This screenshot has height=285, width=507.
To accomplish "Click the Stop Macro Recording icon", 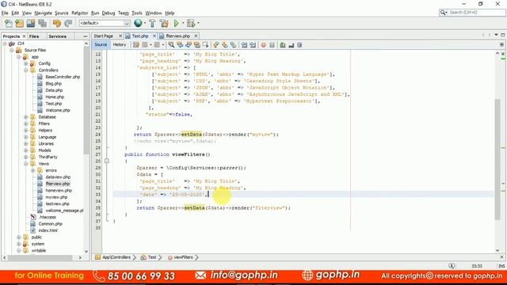I will [x=272, y=45].
